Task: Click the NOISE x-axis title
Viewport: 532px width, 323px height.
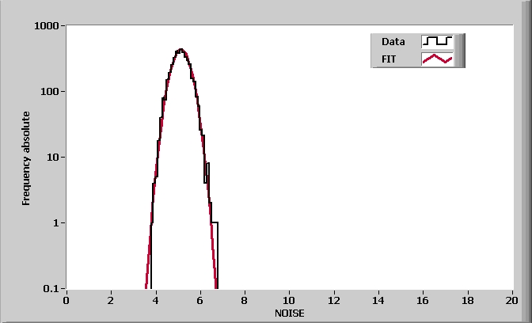Action: point(289,313)
